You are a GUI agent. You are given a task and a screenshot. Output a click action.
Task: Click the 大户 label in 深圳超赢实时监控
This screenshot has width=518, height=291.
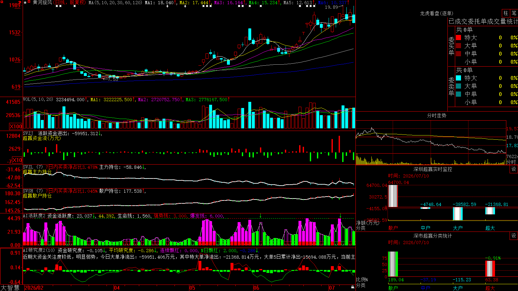tap(458, 228)
